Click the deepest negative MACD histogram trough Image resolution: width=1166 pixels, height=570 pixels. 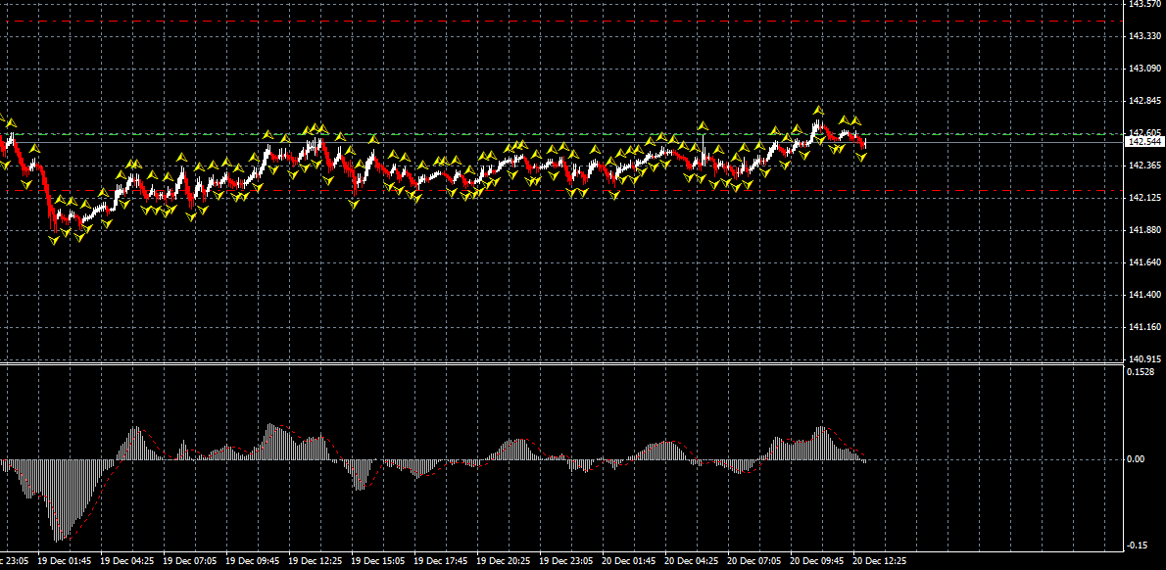pos(58,500)
